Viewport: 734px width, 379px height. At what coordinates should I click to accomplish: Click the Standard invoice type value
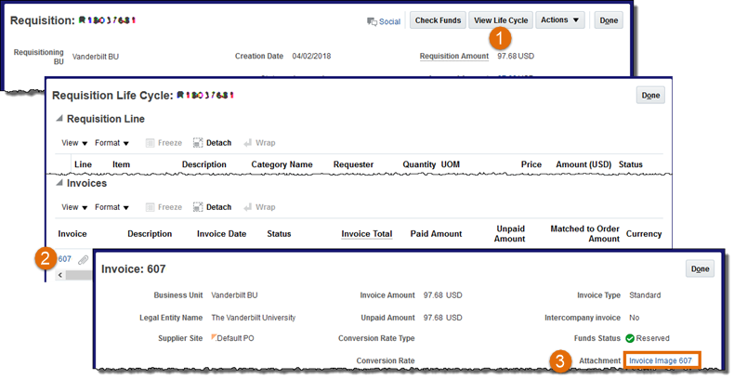pyautogui.click(x=645, y=295)
